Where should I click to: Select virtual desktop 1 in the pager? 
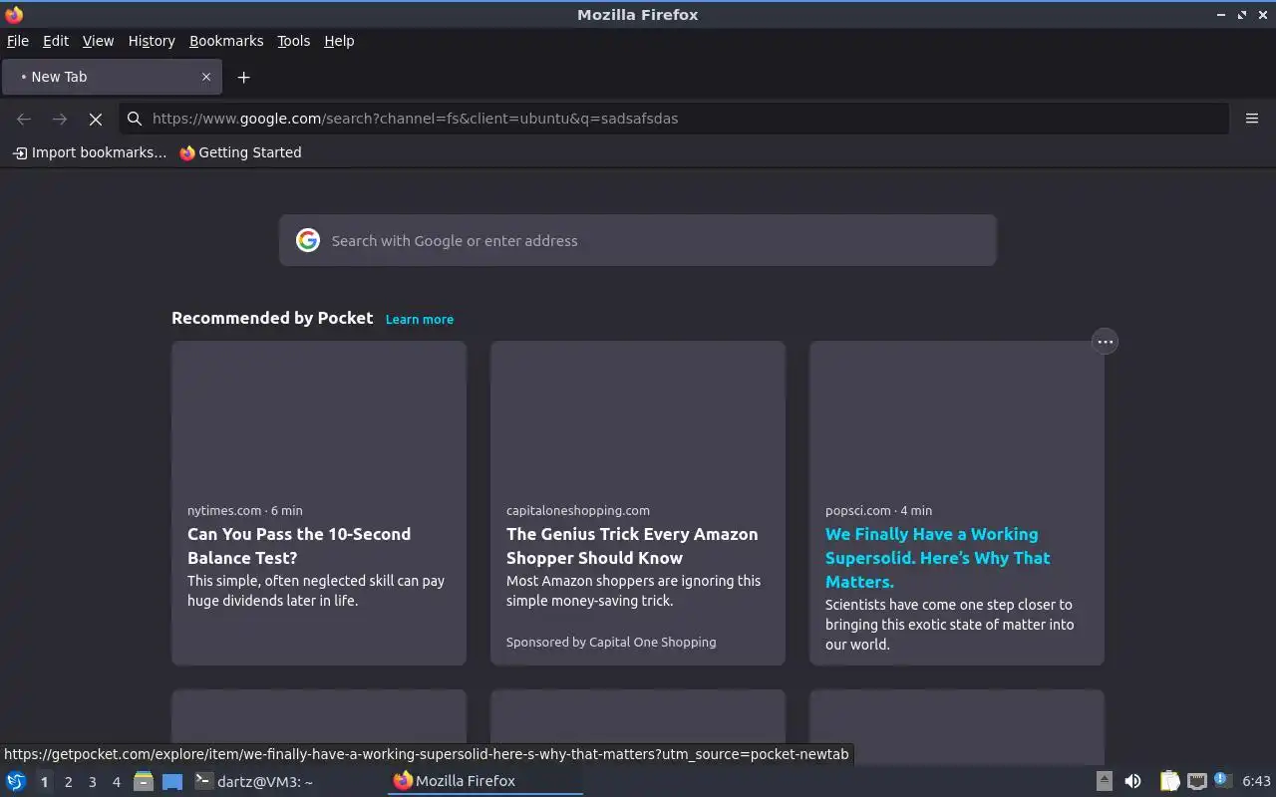(44, 782)
